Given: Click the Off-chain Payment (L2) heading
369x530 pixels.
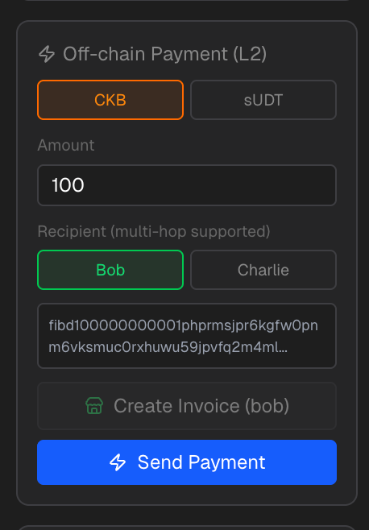Looking at the screenshot, I should pos(164,54).
